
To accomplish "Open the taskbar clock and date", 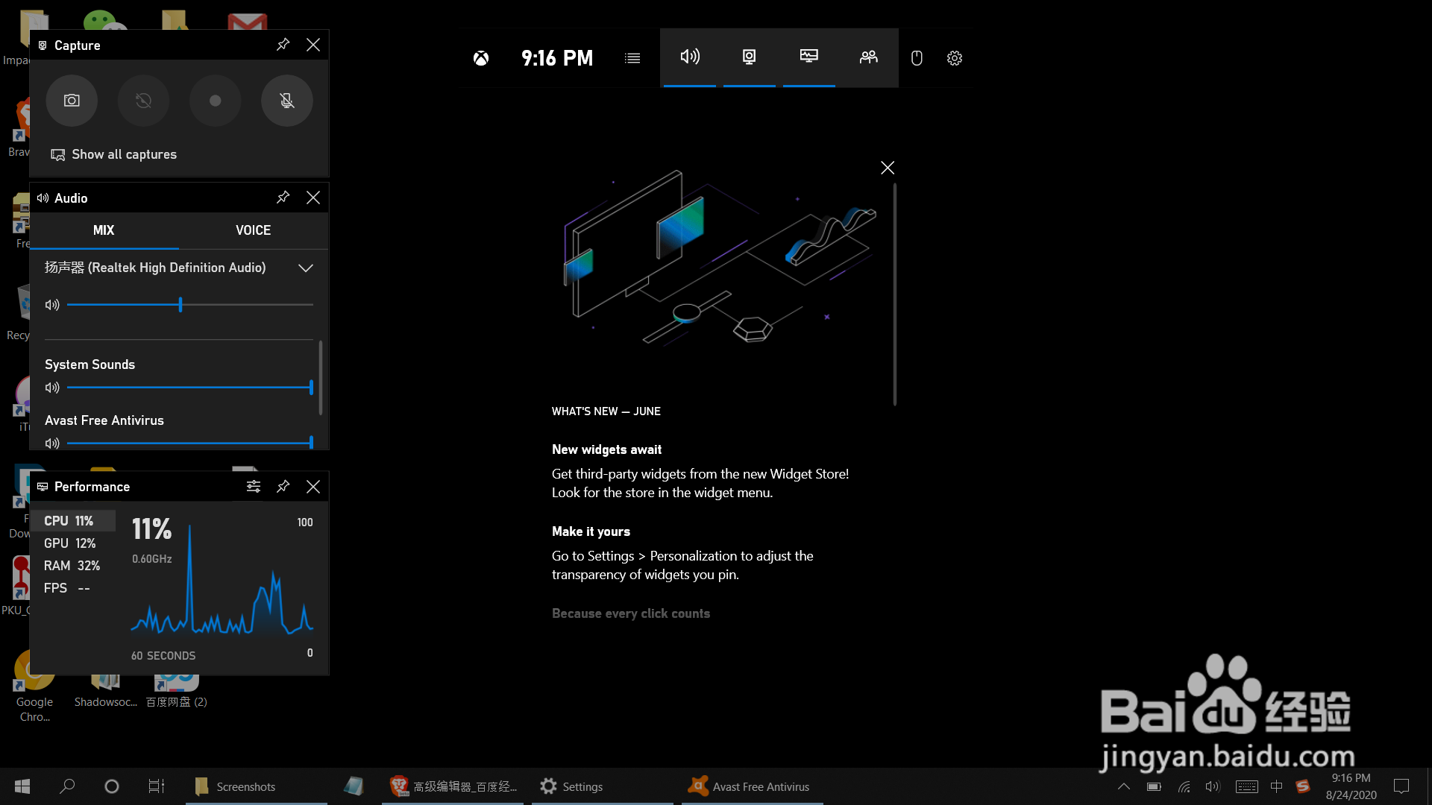I will pyautogui.click(x=1351, y=786).
